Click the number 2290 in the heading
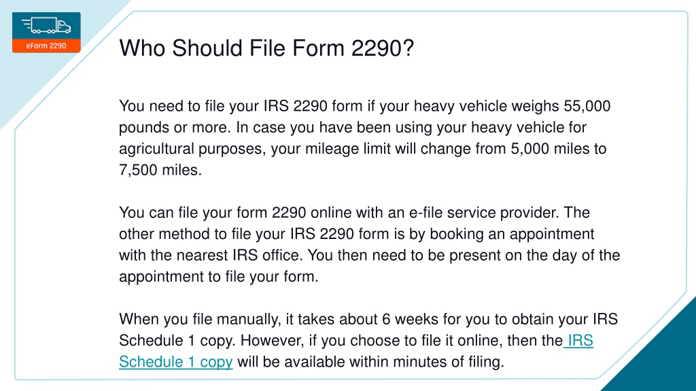Viewport: 696px width, 391px height. click(377, 48)
